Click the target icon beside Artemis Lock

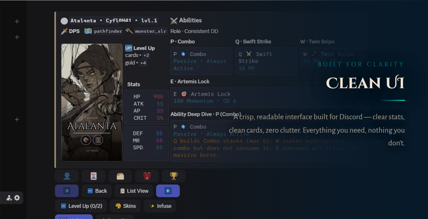[x=184, y=94]
